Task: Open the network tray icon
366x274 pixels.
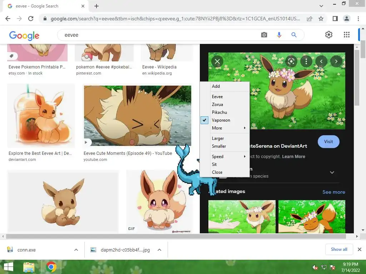Action: (324, 267)
